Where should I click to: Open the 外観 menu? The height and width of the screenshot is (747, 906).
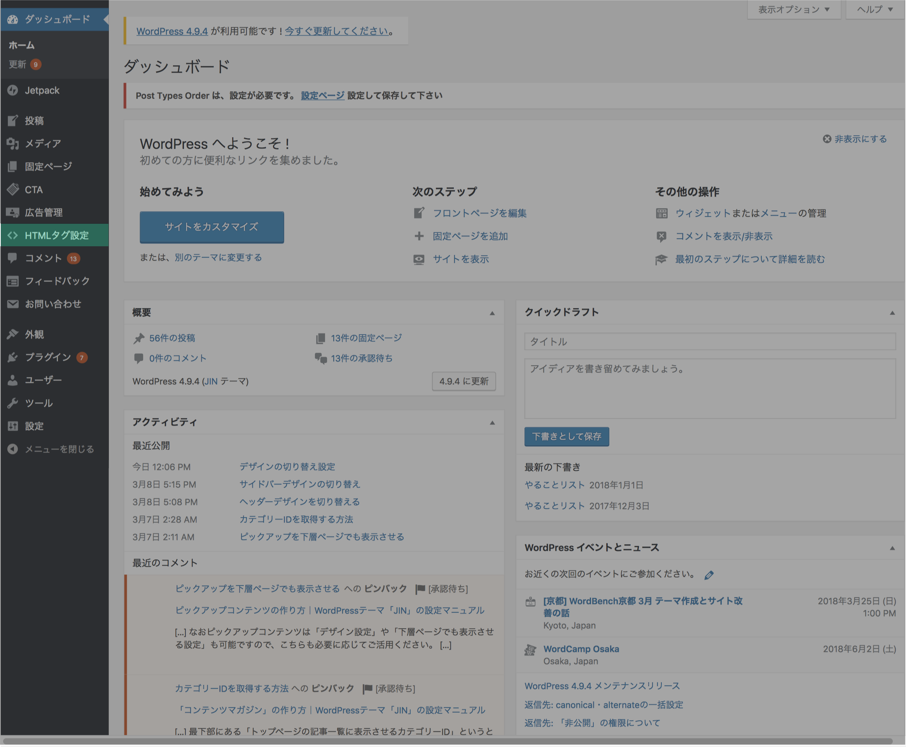click(x=54, y=334)
